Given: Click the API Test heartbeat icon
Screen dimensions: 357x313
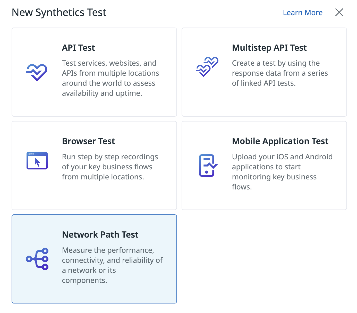Looking at the screenshot, I should pyautogui.click(x=37, y=72).
